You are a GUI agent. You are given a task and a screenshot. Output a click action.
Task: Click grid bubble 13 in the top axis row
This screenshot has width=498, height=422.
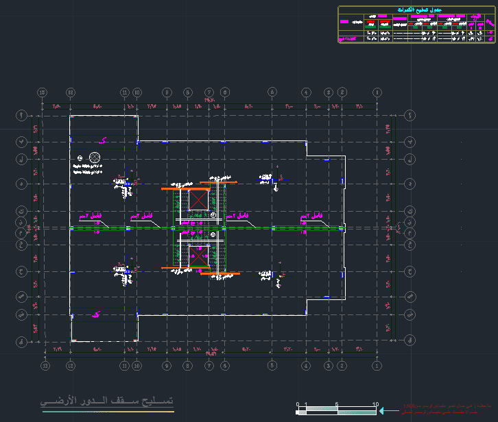point(43,92)
